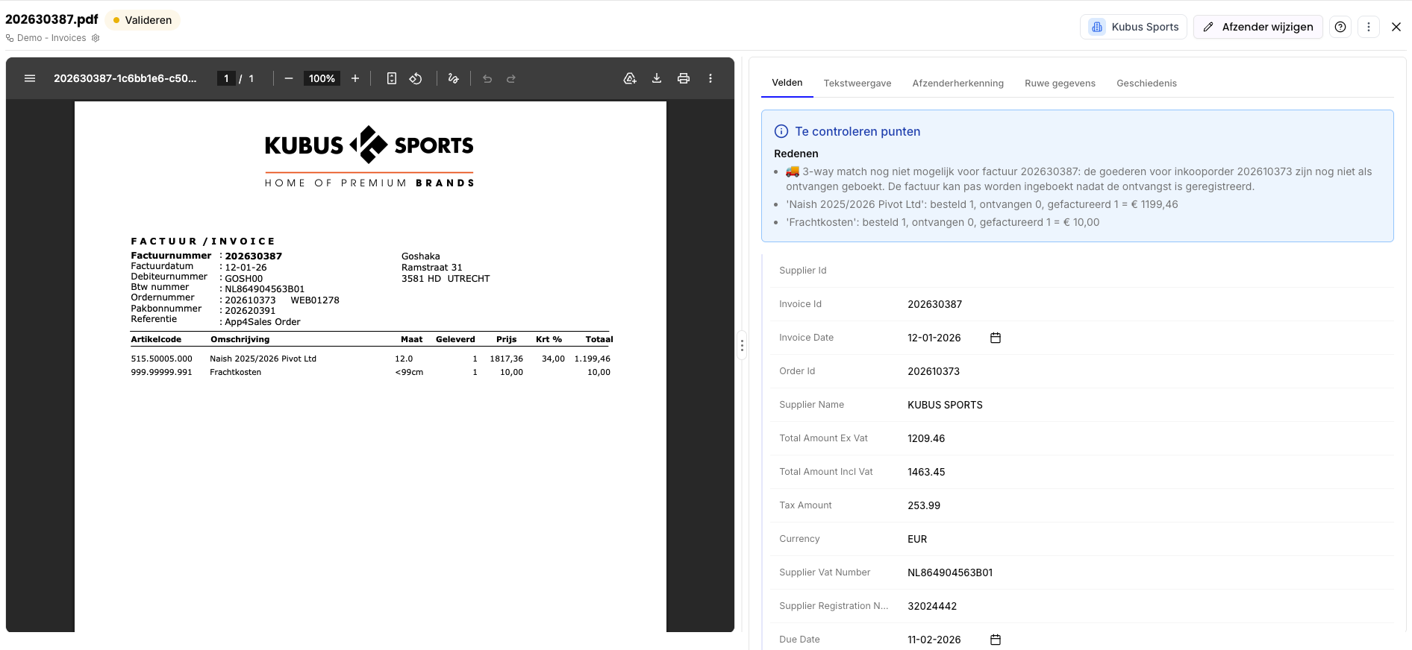The image size is (1412, 650).
Task: Open the Geschiedenis tab
Action: 1146,83
